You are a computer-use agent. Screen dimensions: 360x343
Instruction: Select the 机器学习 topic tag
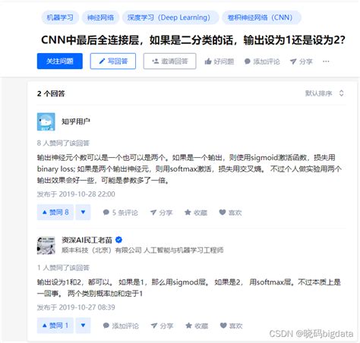pos(60,17)
